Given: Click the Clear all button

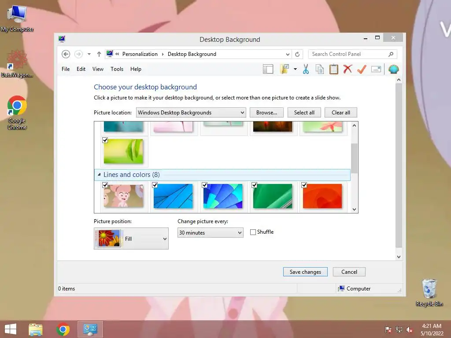Looking at the screenshot, I should pos(341,113).
